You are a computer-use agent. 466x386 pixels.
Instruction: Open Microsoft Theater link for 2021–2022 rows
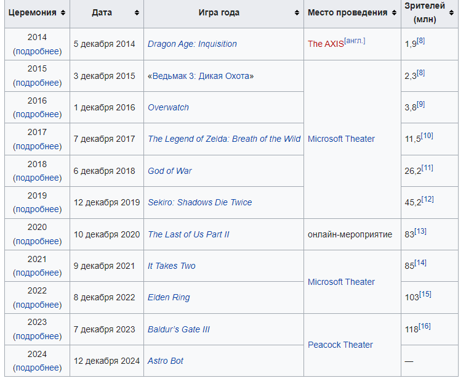click(341, 282)
